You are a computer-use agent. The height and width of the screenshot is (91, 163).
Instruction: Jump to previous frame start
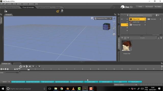click(24, 66)
